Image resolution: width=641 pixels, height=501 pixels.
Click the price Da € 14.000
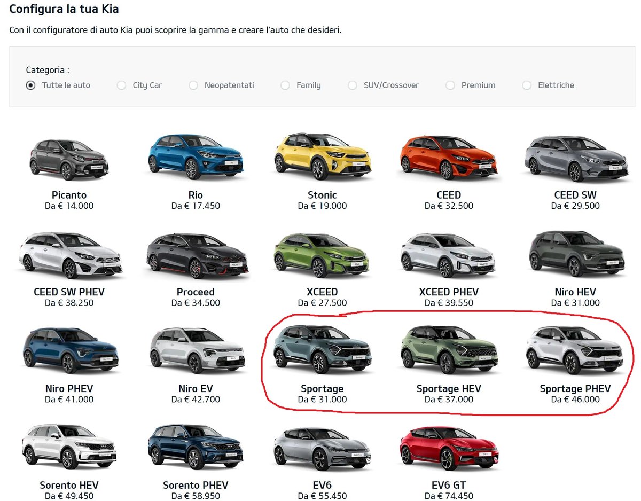coord(69,206)
